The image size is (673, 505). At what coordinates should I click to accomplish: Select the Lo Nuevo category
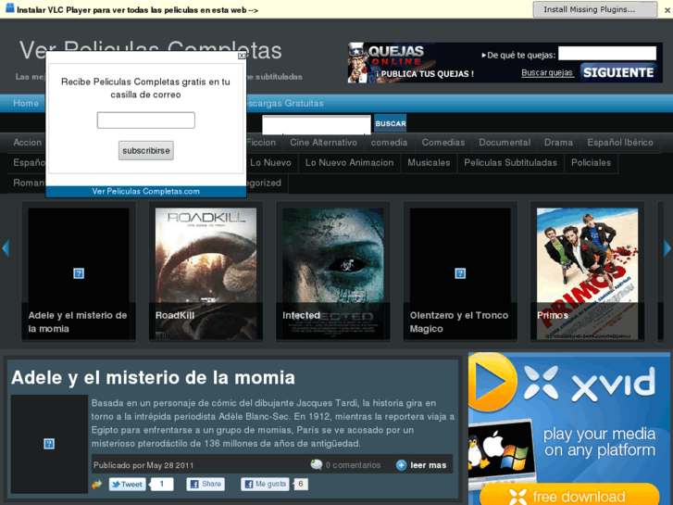click(x=270, y=162)
